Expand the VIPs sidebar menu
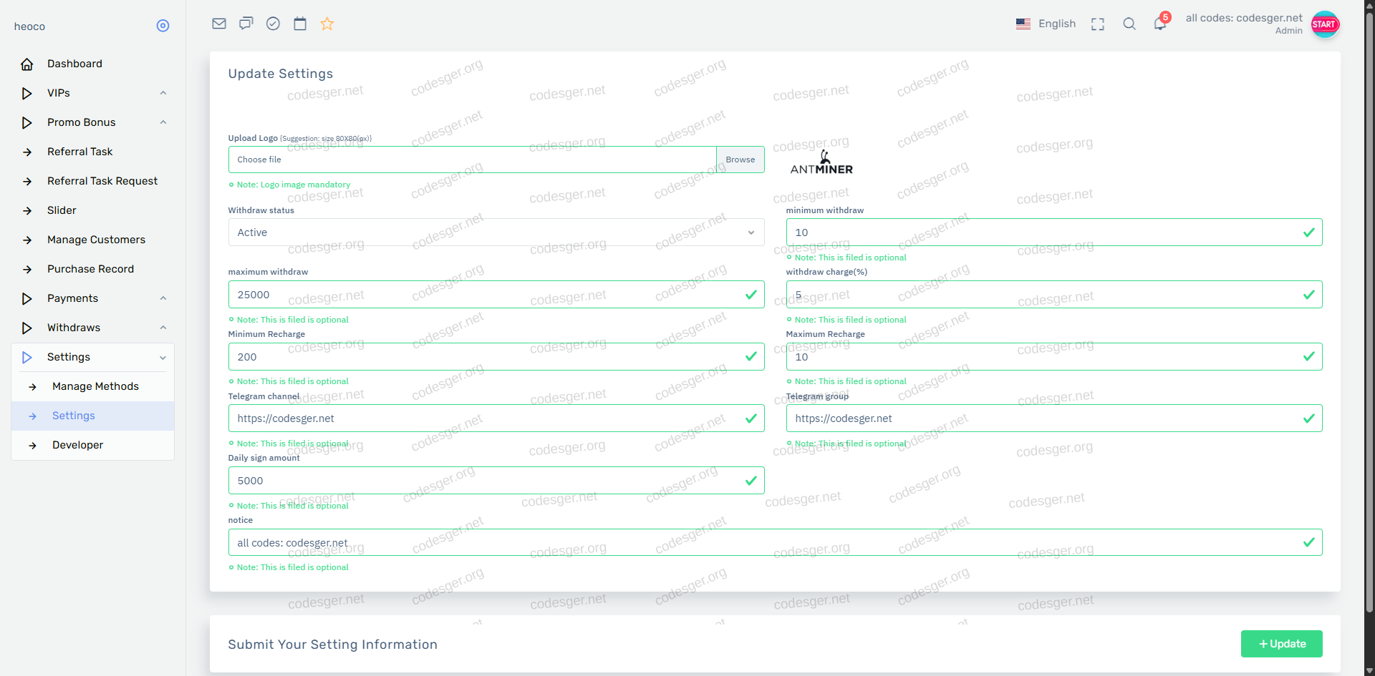1375x676 pixels. click(93, 93)
